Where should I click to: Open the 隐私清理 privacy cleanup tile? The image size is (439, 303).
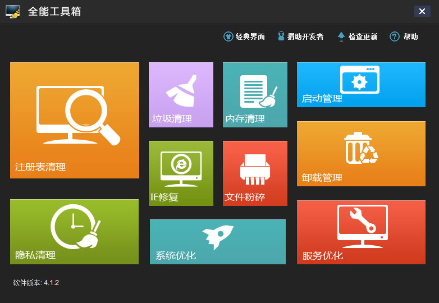point(75,232)
